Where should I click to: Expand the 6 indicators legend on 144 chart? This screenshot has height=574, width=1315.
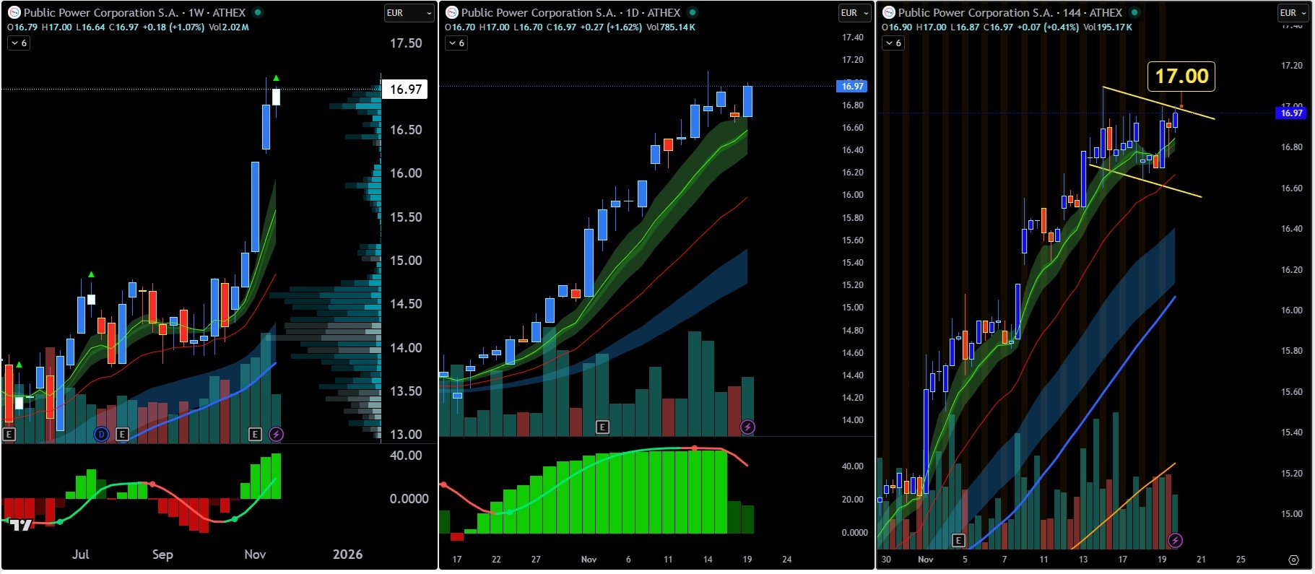point(893,43)
